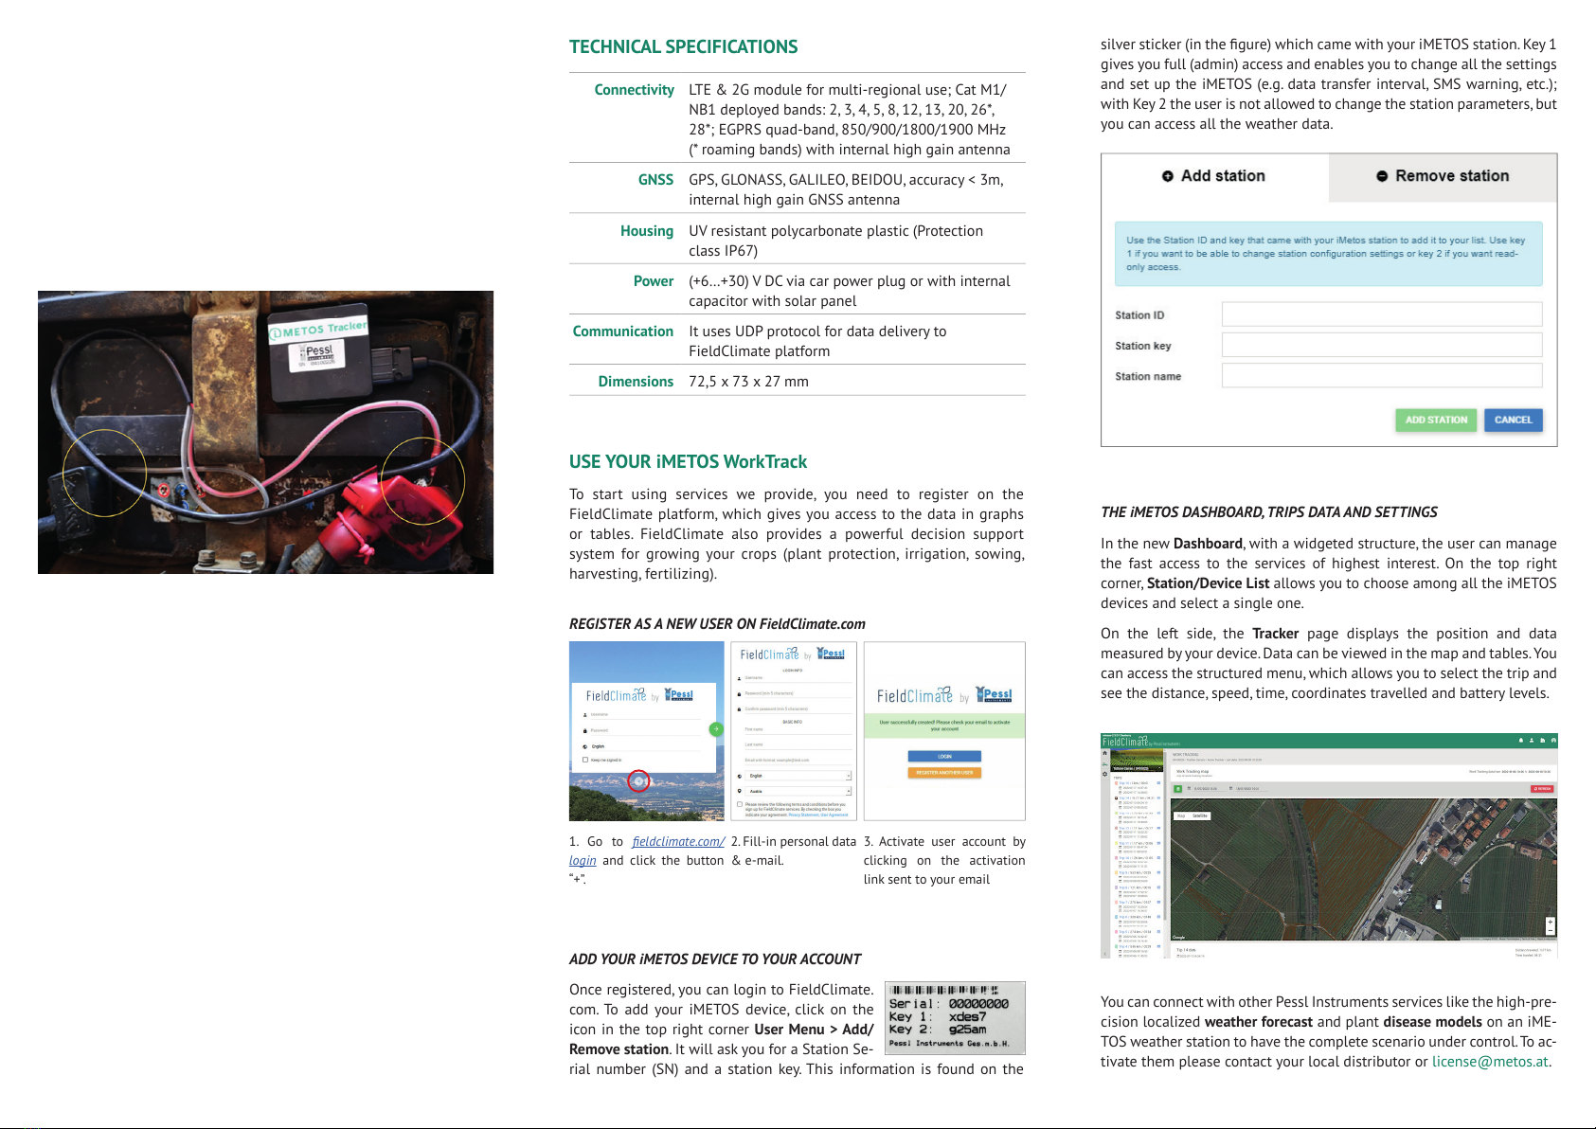Click the orange REGISTER ANOTHER USER button
The image size is (1596, 1129).
click(944, 772)
